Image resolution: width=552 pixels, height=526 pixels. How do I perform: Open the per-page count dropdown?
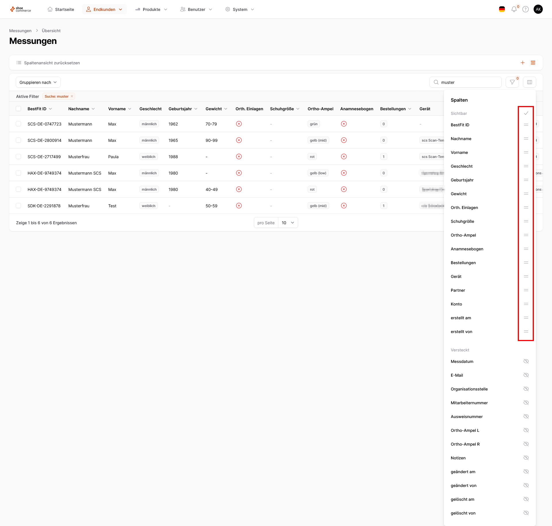(x=288, y=223)
